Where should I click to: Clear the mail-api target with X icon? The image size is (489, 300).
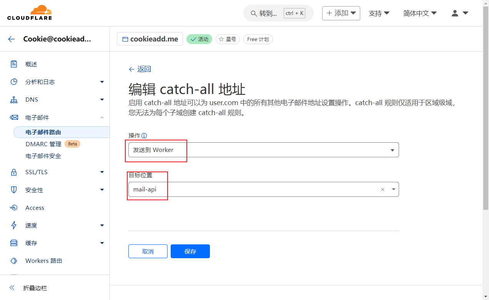(x=383, y=190)
